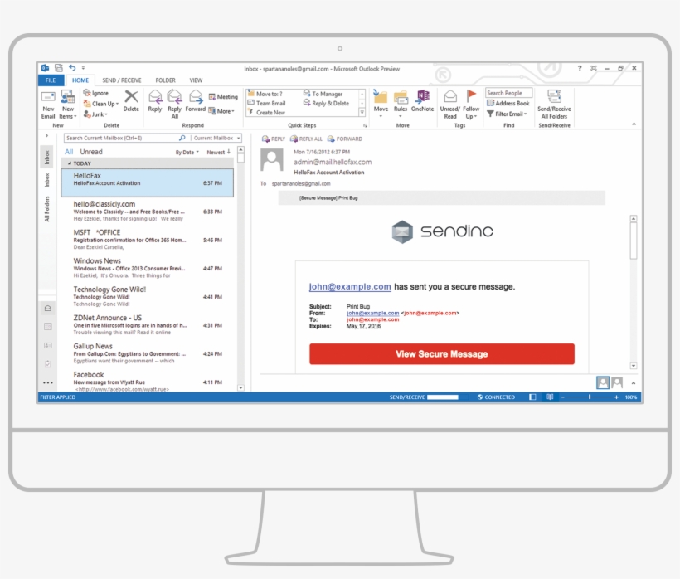This screenshot has width=680, height=579.
Task: Delete the selected message via ribbon
Action: tap(131, 101)
